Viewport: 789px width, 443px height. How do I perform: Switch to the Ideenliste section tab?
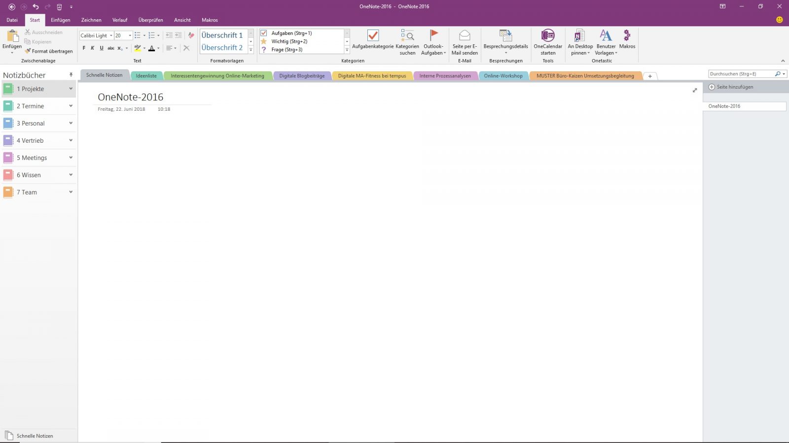(x=146, y=76)
